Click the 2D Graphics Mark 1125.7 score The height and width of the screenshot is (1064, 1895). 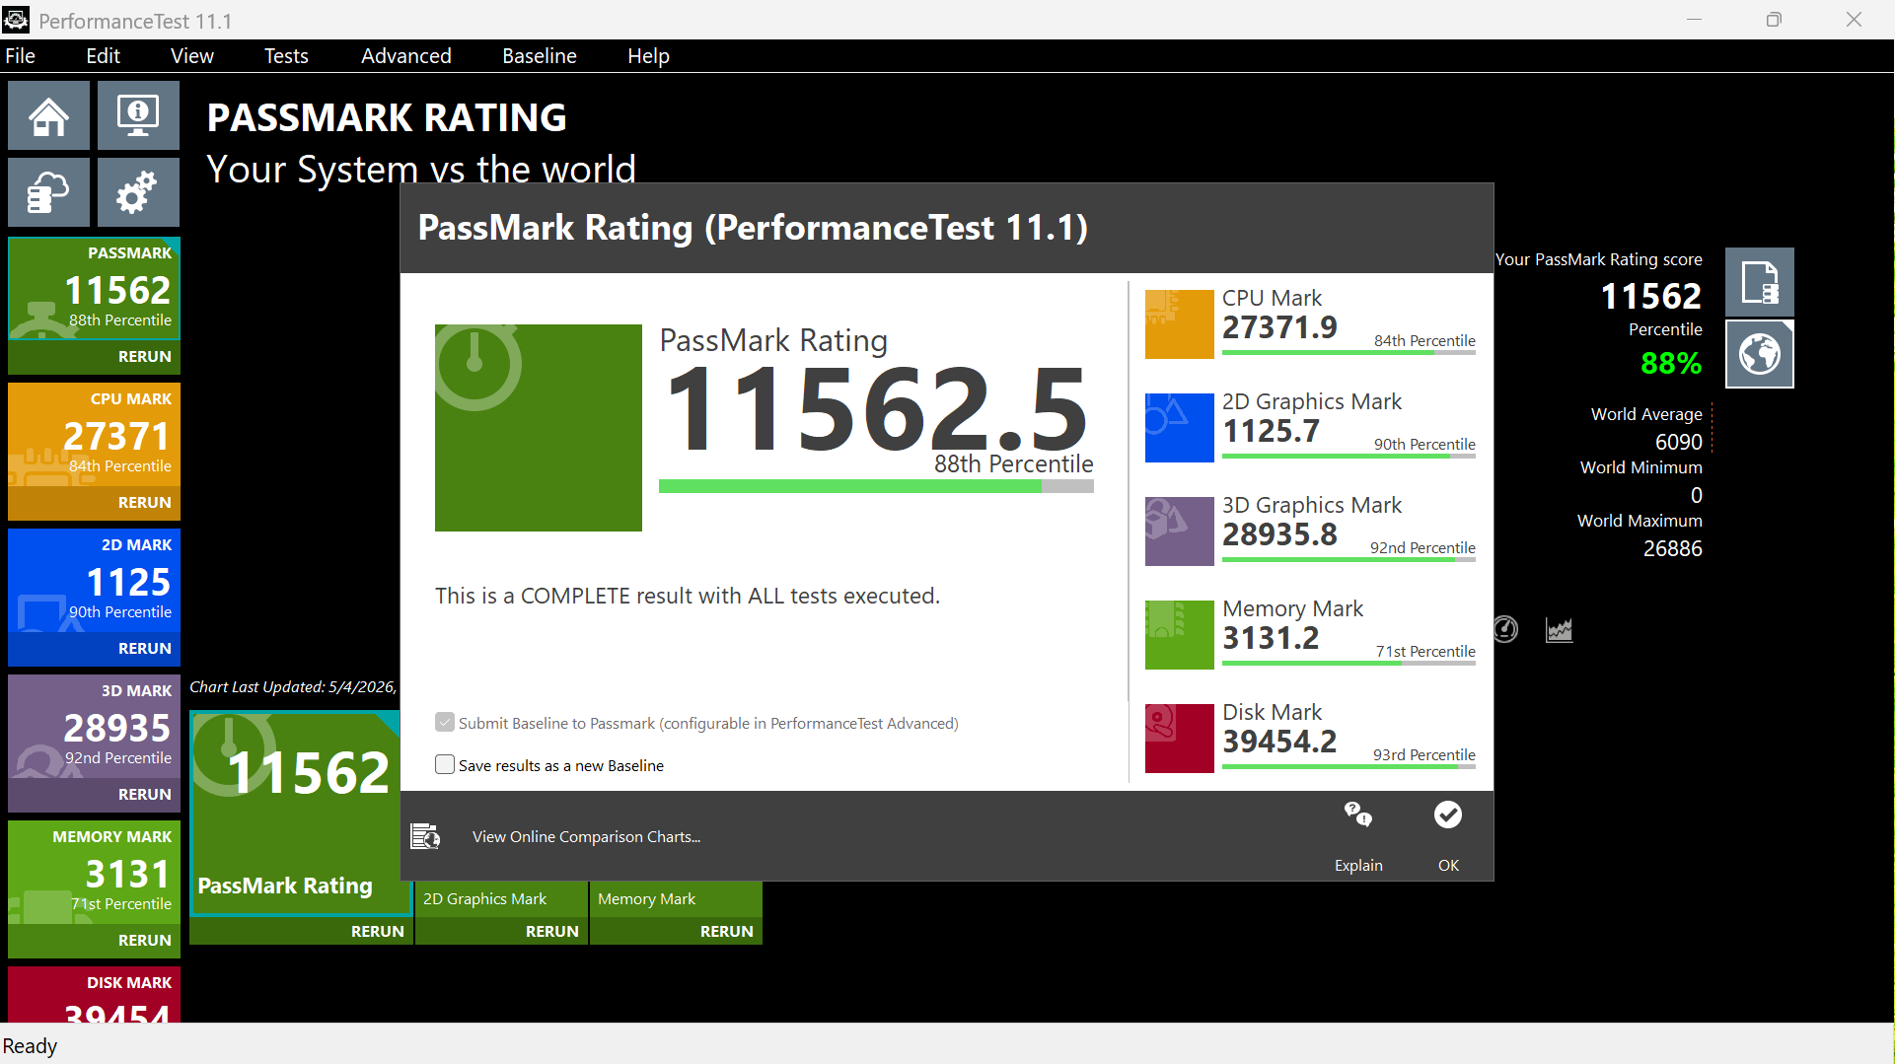coord(1271,431)
